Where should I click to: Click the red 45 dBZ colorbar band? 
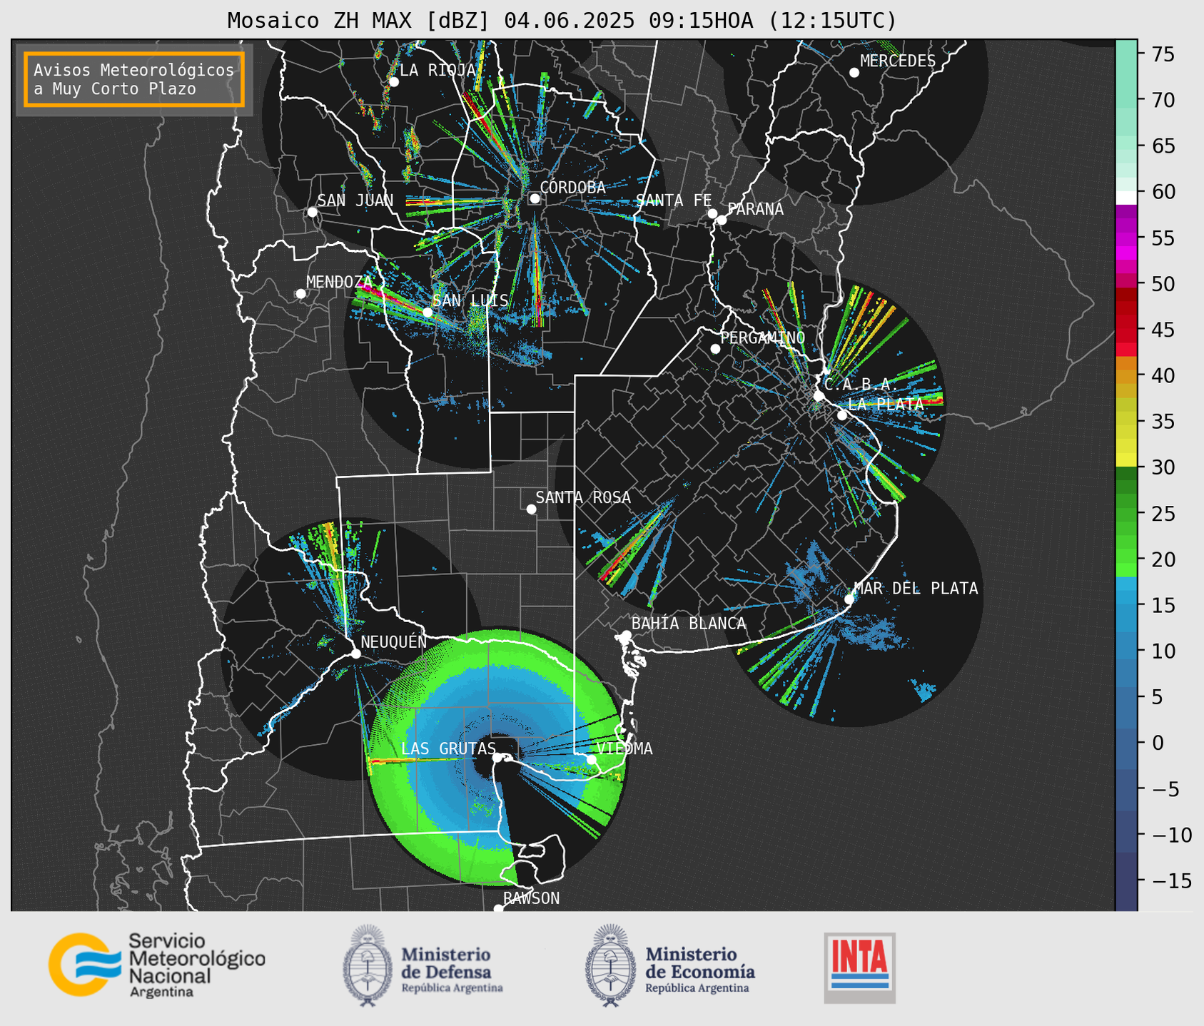coord(1125,330)
